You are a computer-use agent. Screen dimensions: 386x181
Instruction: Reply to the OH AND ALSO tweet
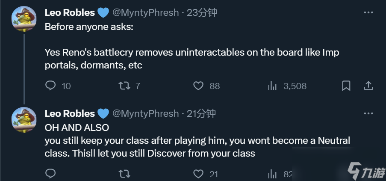click(50, 174)
